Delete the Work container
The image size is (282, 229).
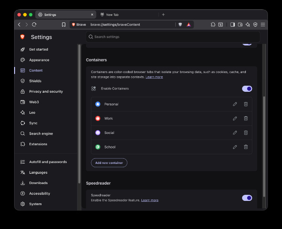click(x=246, y=118)
